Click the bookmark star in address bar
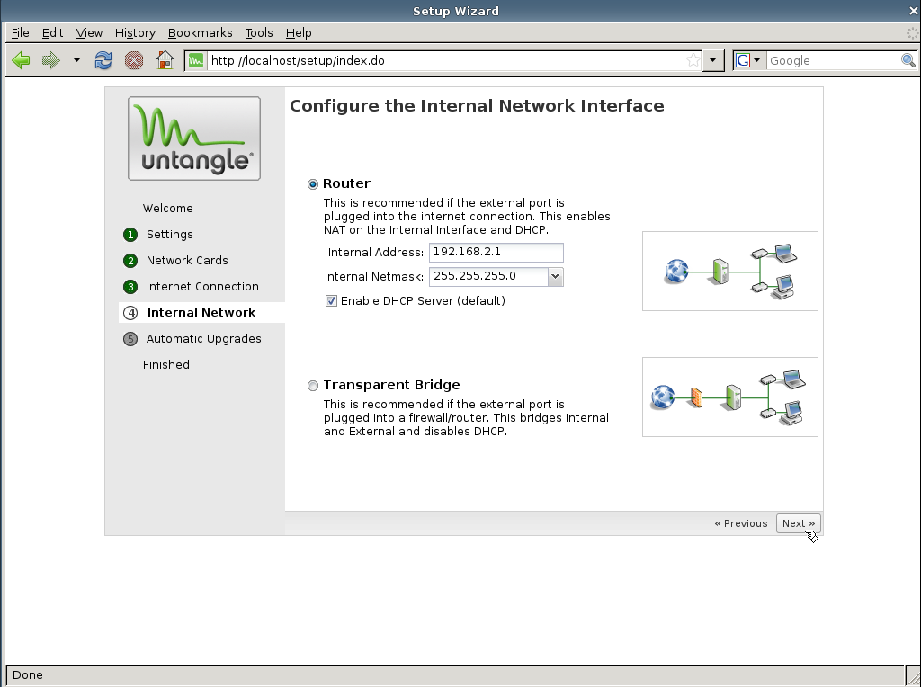The height and width of the screenshot is (687, 921). [x=693, y=60]
